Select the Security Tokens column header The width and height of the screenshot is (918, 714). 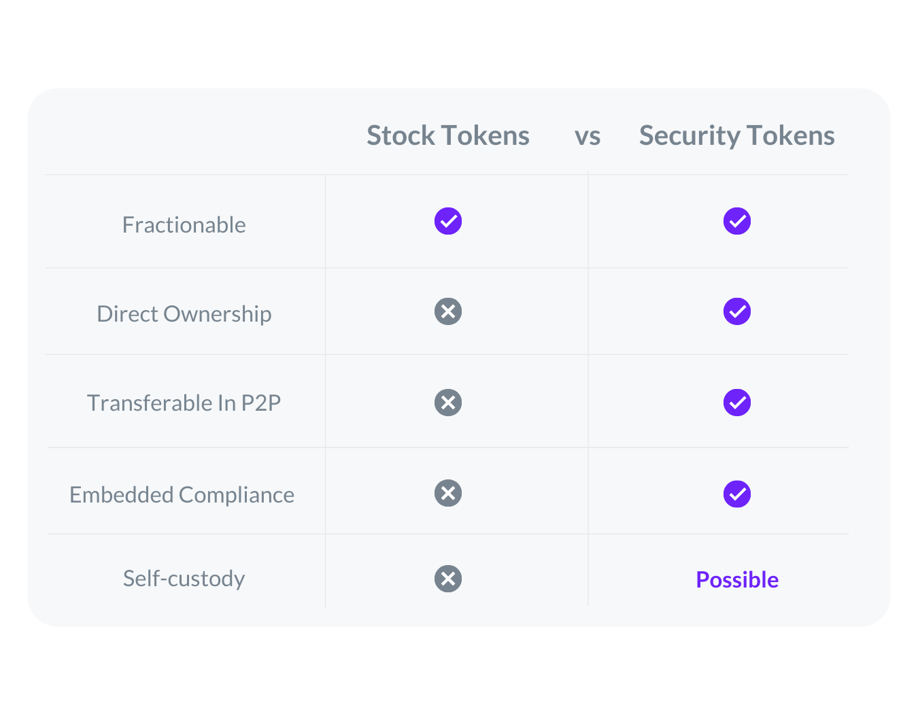(x=737, y=135)
